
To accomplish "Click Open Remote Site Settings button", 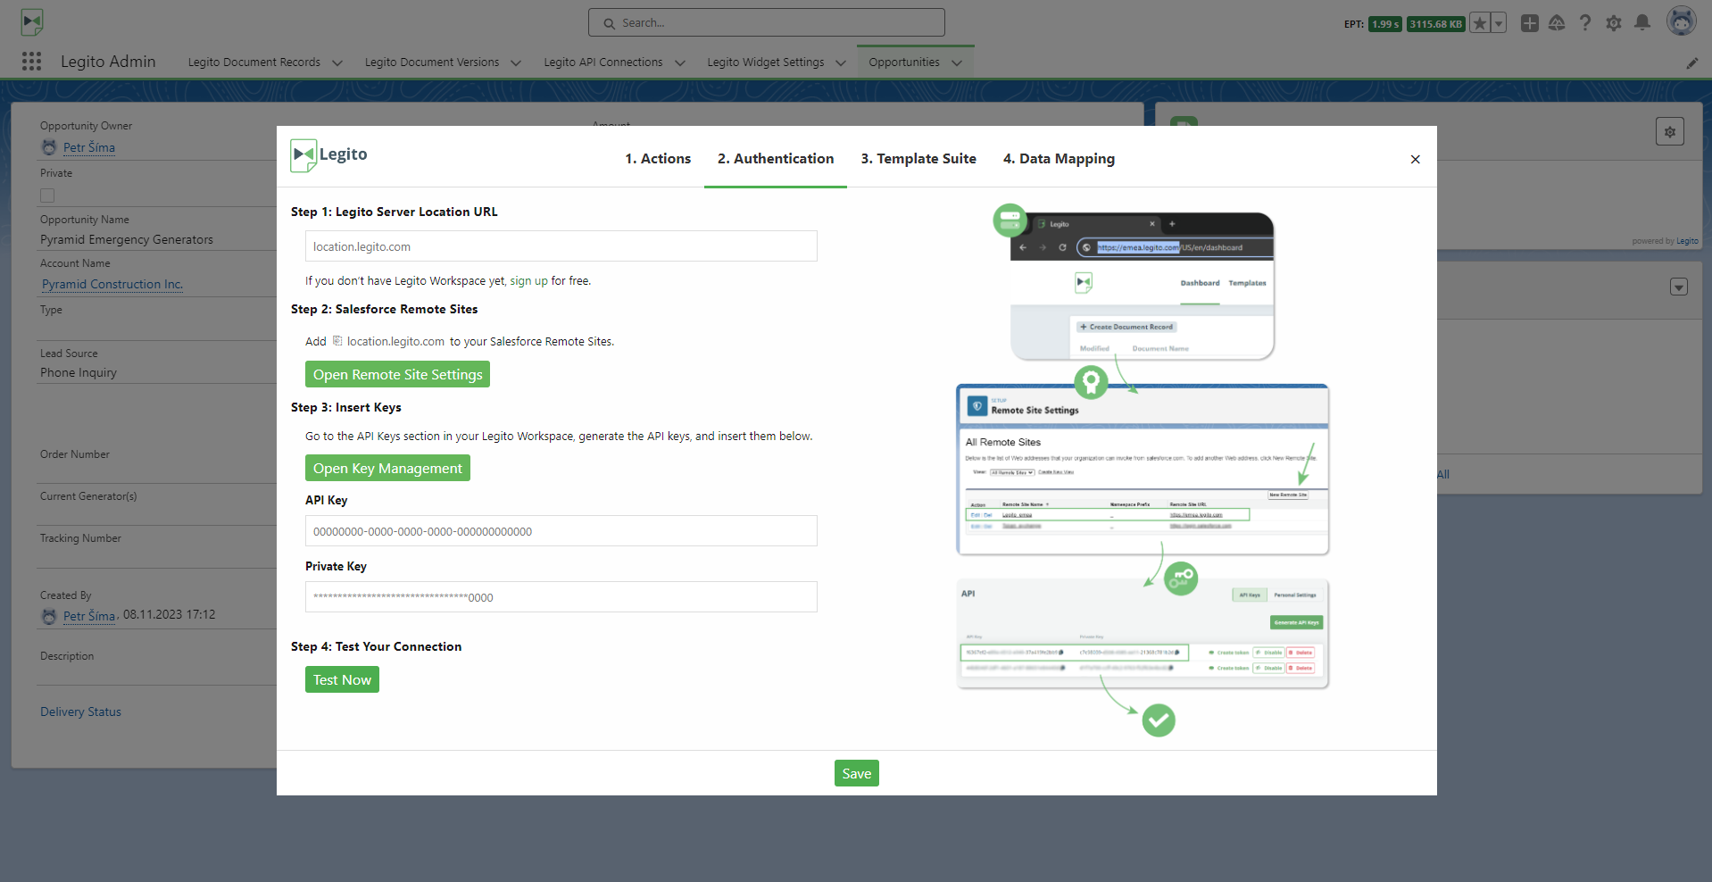I will [x=397, y=374].
